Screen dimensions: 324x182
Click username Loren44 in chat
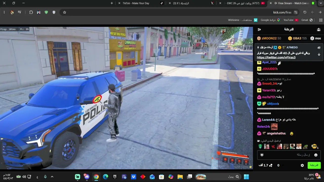click(268, 120)
